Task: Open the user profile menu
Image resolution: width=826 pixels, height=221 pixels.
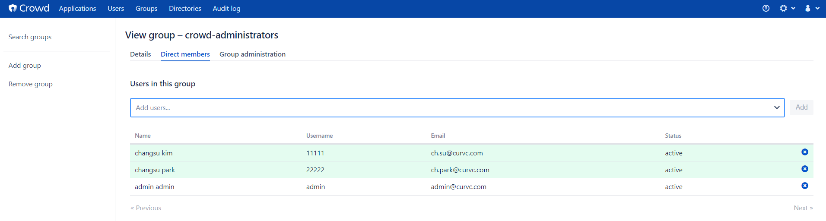Action: (812, 8)
